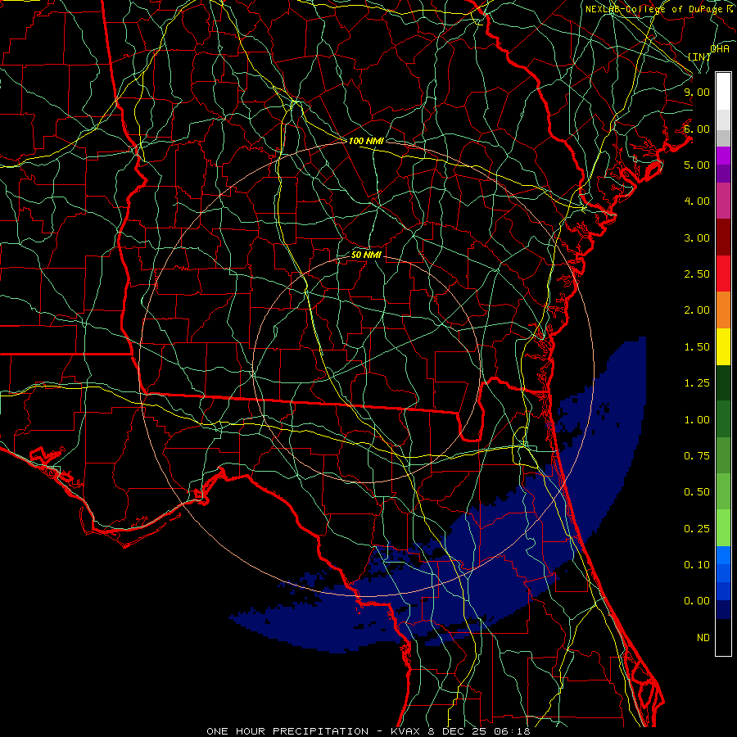Click the 50 NMI range ring label
This screenshot has height=737, width=737.
[x=366, y=255]
